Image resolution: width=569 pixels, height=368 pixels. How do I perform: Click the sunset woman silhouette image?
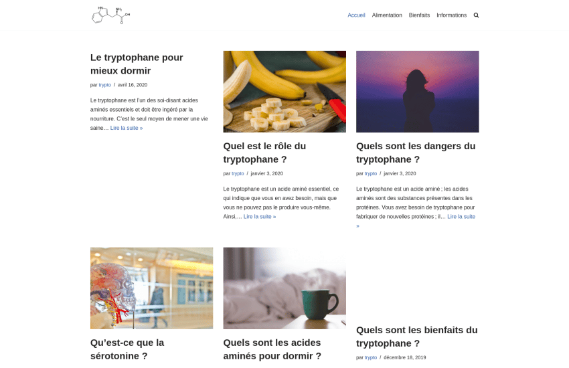pos(417,92)
